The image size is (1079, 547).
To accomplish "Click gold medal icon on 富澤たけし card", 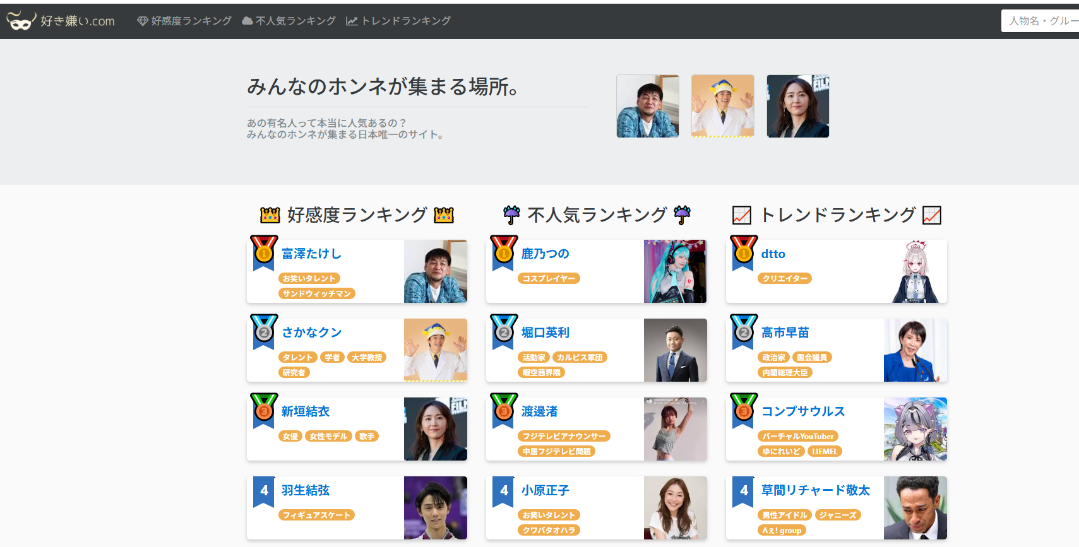I will point(264,252).
